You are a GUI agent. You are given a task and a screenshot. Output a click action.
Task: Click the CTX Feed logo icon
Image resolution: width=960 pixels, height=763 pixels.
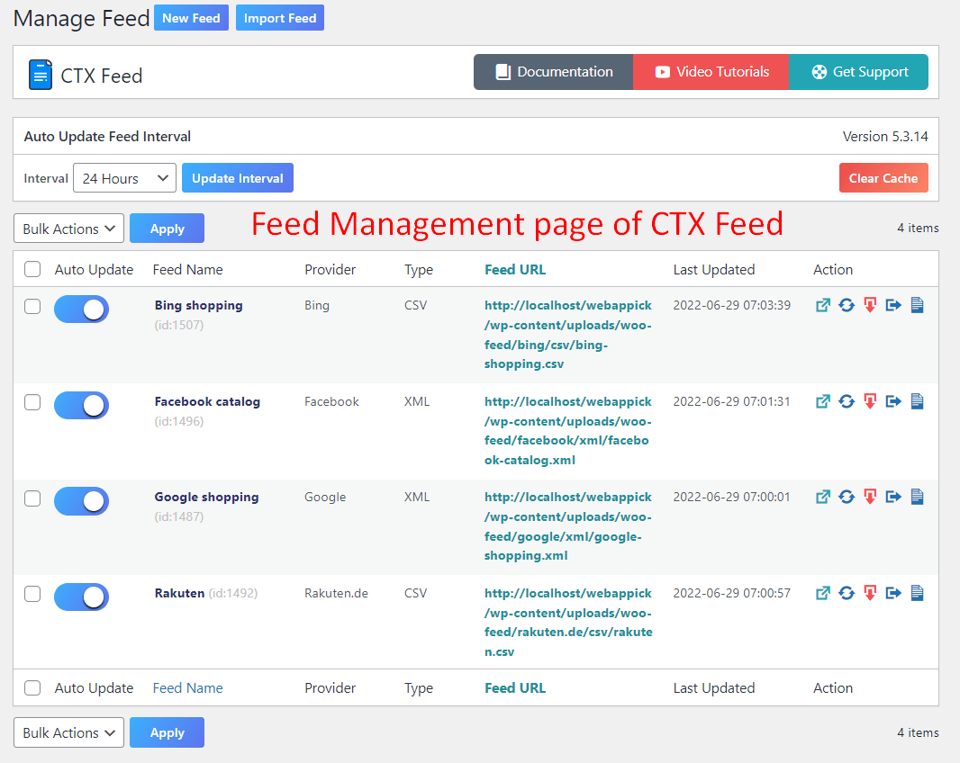[x=40, y=74]
